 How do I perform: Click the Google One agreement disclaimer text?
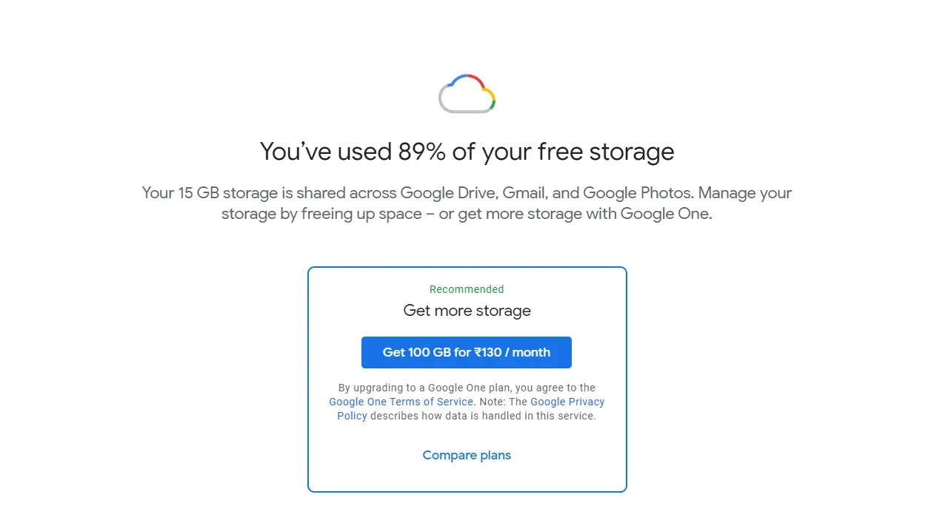467,388
